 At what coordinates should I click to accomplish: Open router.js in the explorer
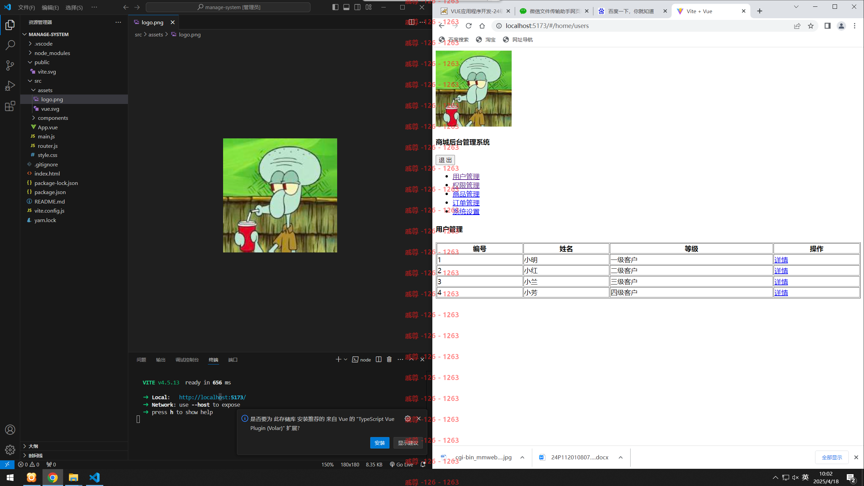[74, 146]
